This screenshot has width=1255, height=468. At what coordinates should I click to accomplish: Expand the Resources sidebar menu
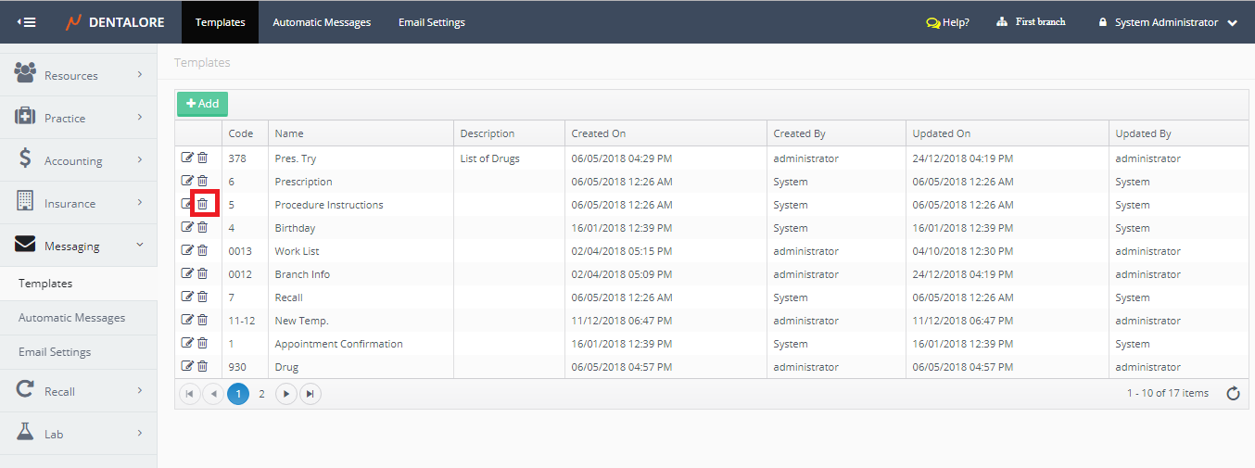(x=78, y=75)
